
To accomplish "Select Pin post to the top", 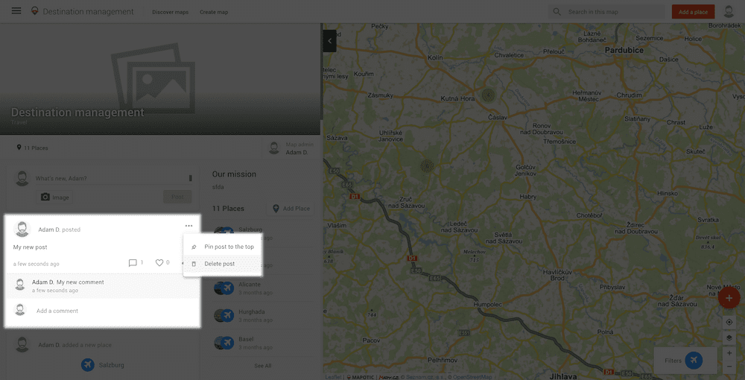I will pyautogui.click(x=222, y=247).
